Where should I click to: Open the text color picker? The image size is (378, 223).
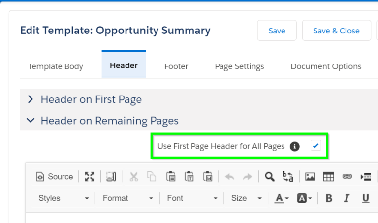click(282, 198)
